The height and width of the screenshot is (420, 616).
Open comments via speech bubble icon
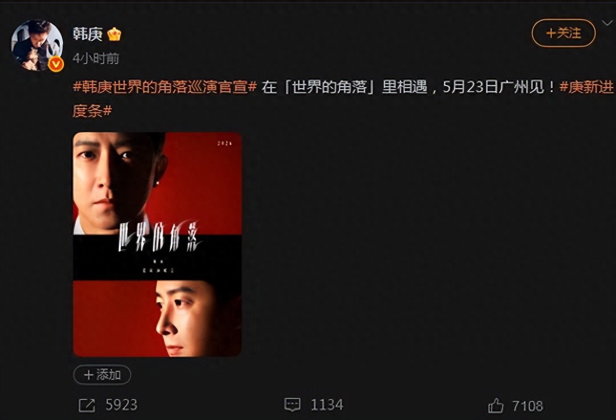tap(292, 404)
